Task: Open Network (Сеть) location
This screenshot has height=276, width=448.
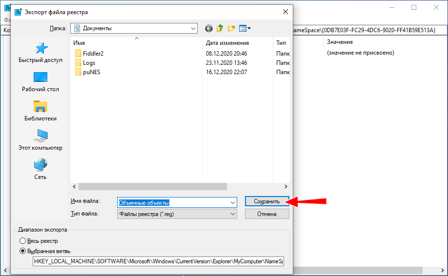Action: click(41, 169)
